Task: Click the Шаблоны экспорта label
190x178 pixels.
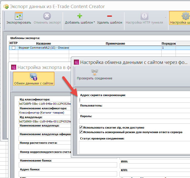Action: 25,38
